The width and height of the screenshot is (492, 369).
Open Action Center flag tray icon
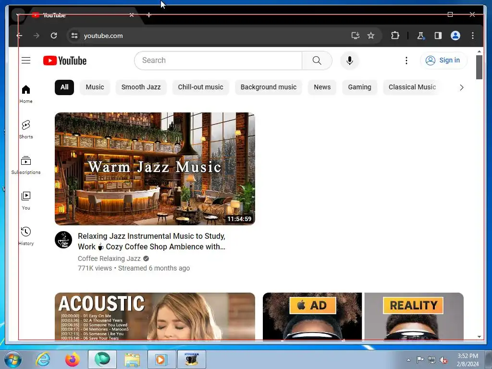(x=420, y=360)
